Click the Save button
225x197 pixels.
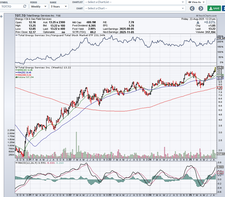[x=214, y=8]
